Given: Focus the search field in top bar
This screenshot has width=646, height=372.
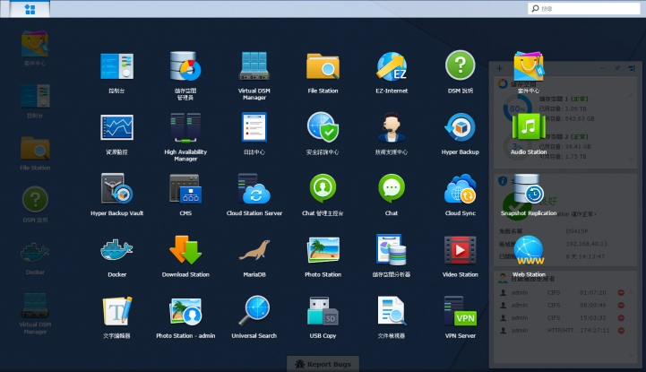Looking at the screenshot, I should (x=584, y=8).
